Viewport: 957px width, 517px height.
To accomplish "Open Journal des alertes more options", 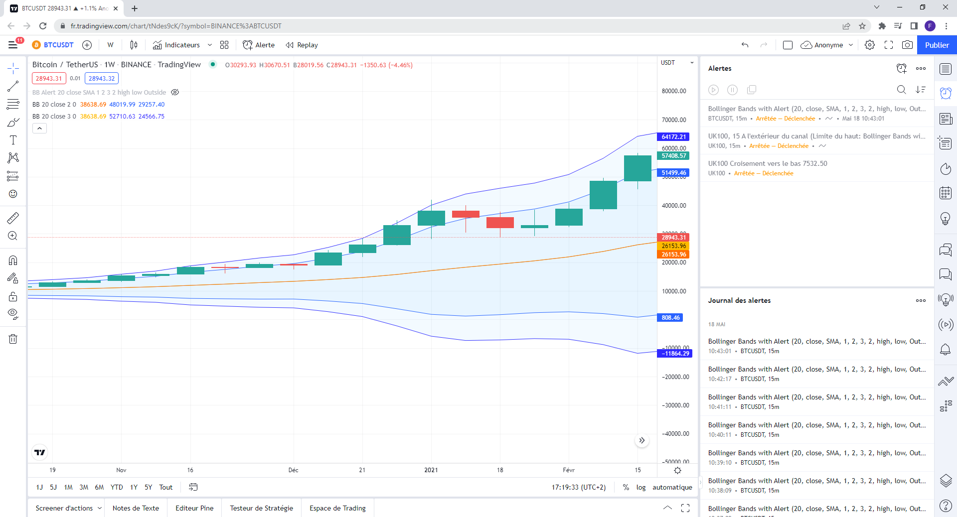I will [x=921, y=300].
